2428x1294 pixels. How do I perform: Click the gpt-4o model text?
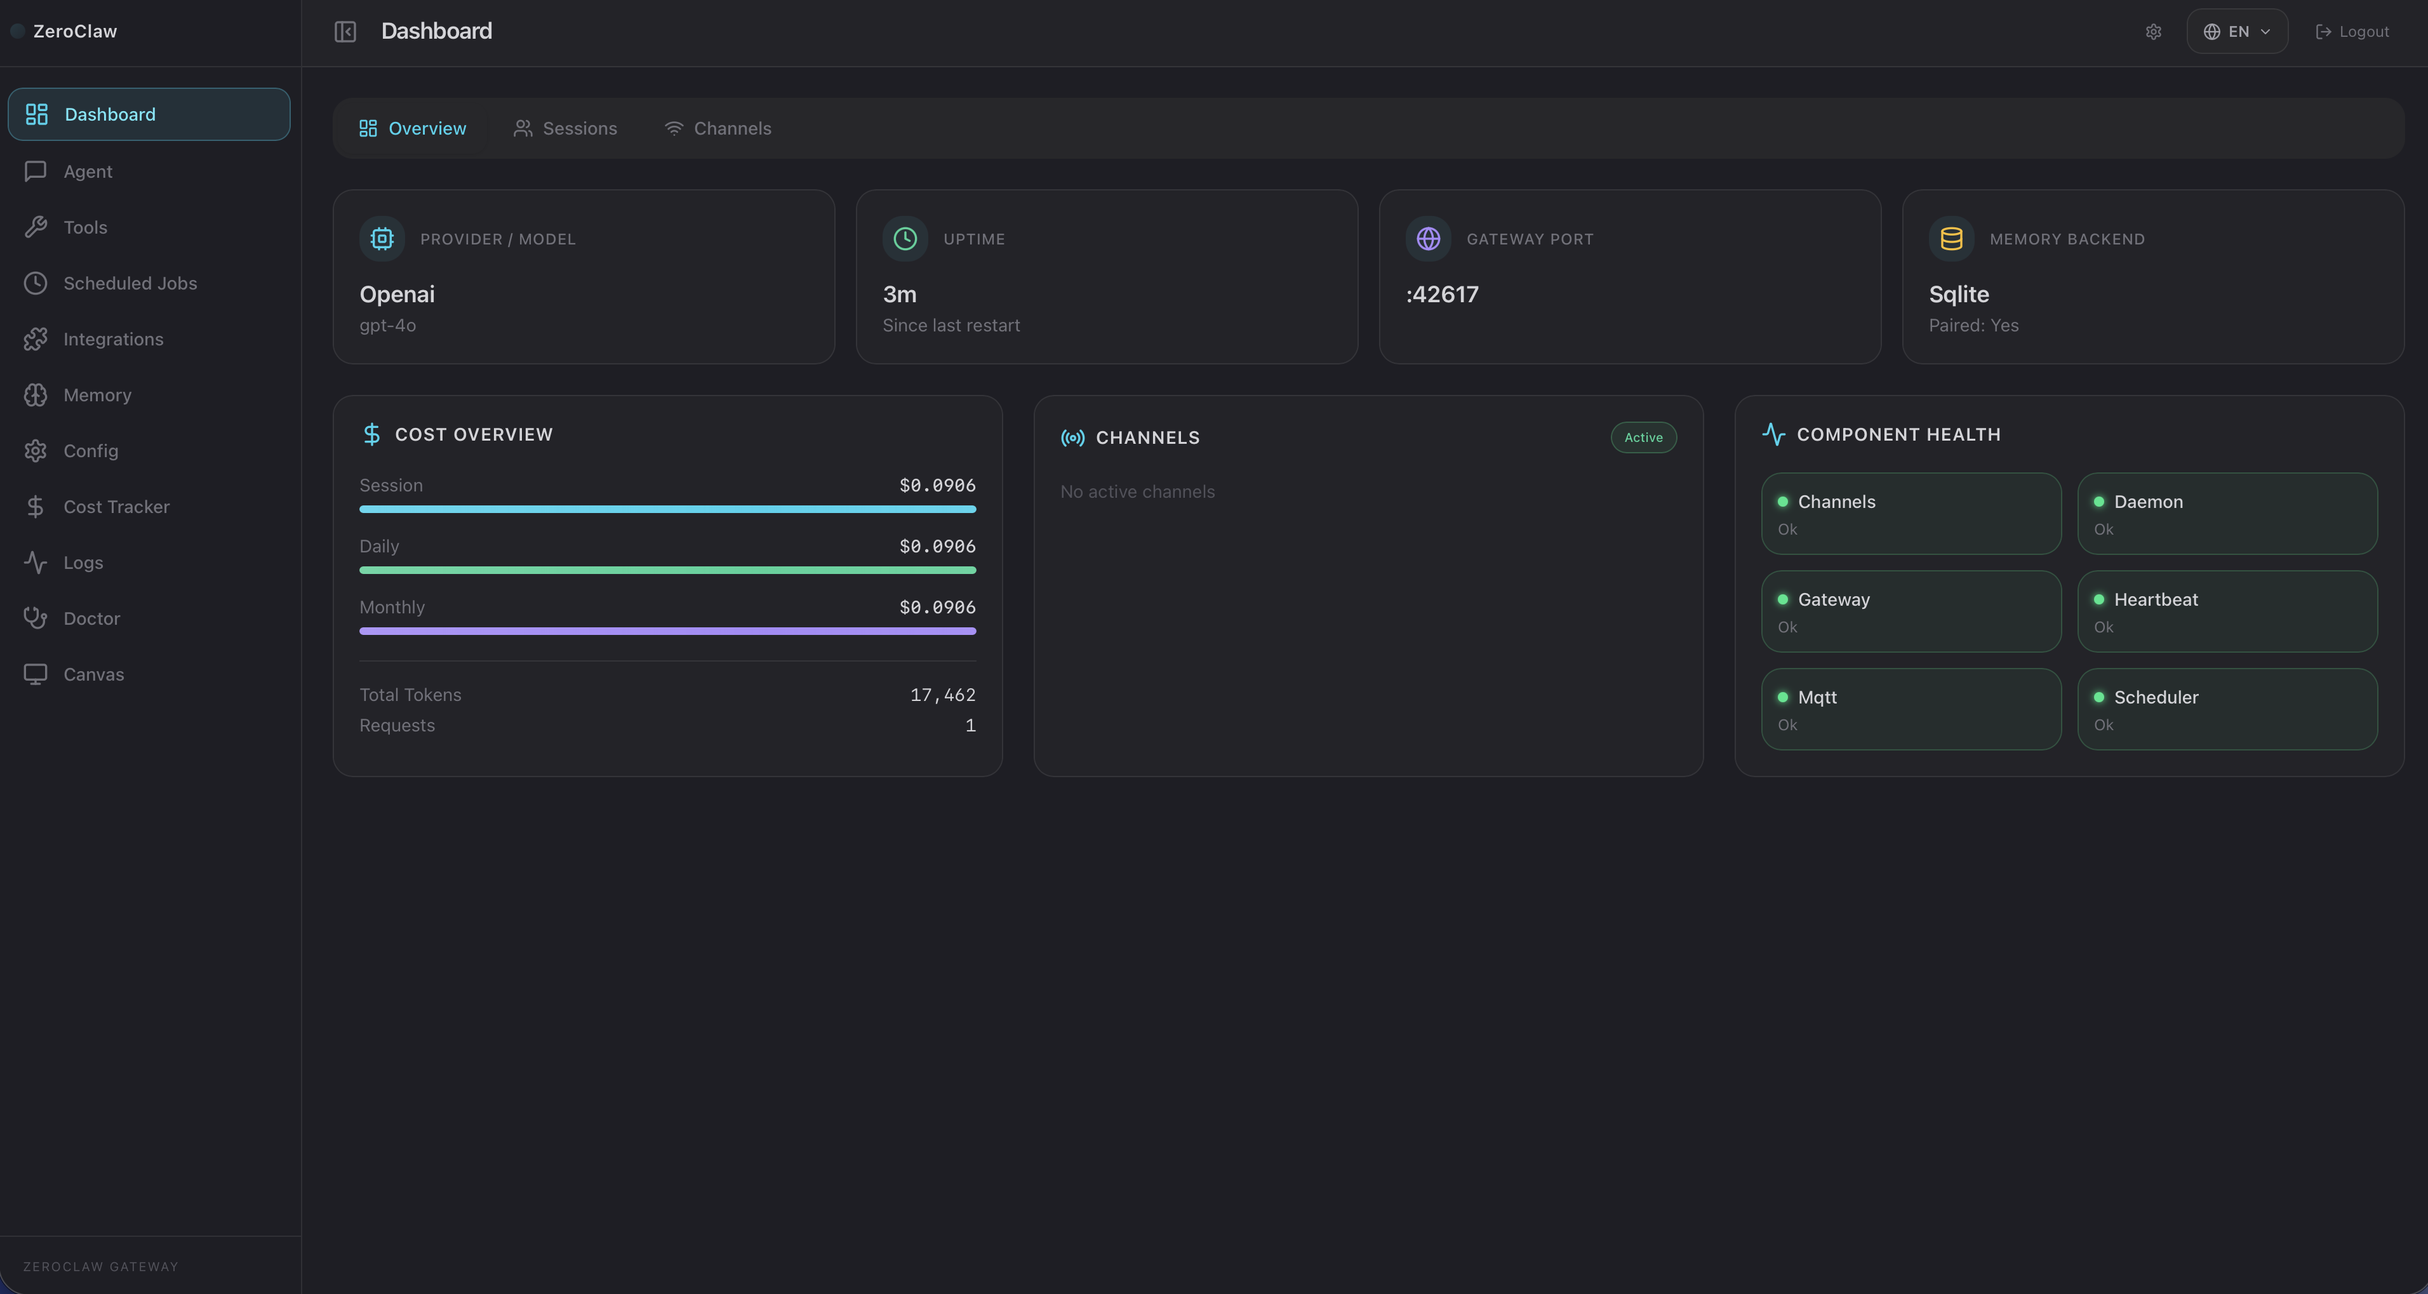pos(387,325)
